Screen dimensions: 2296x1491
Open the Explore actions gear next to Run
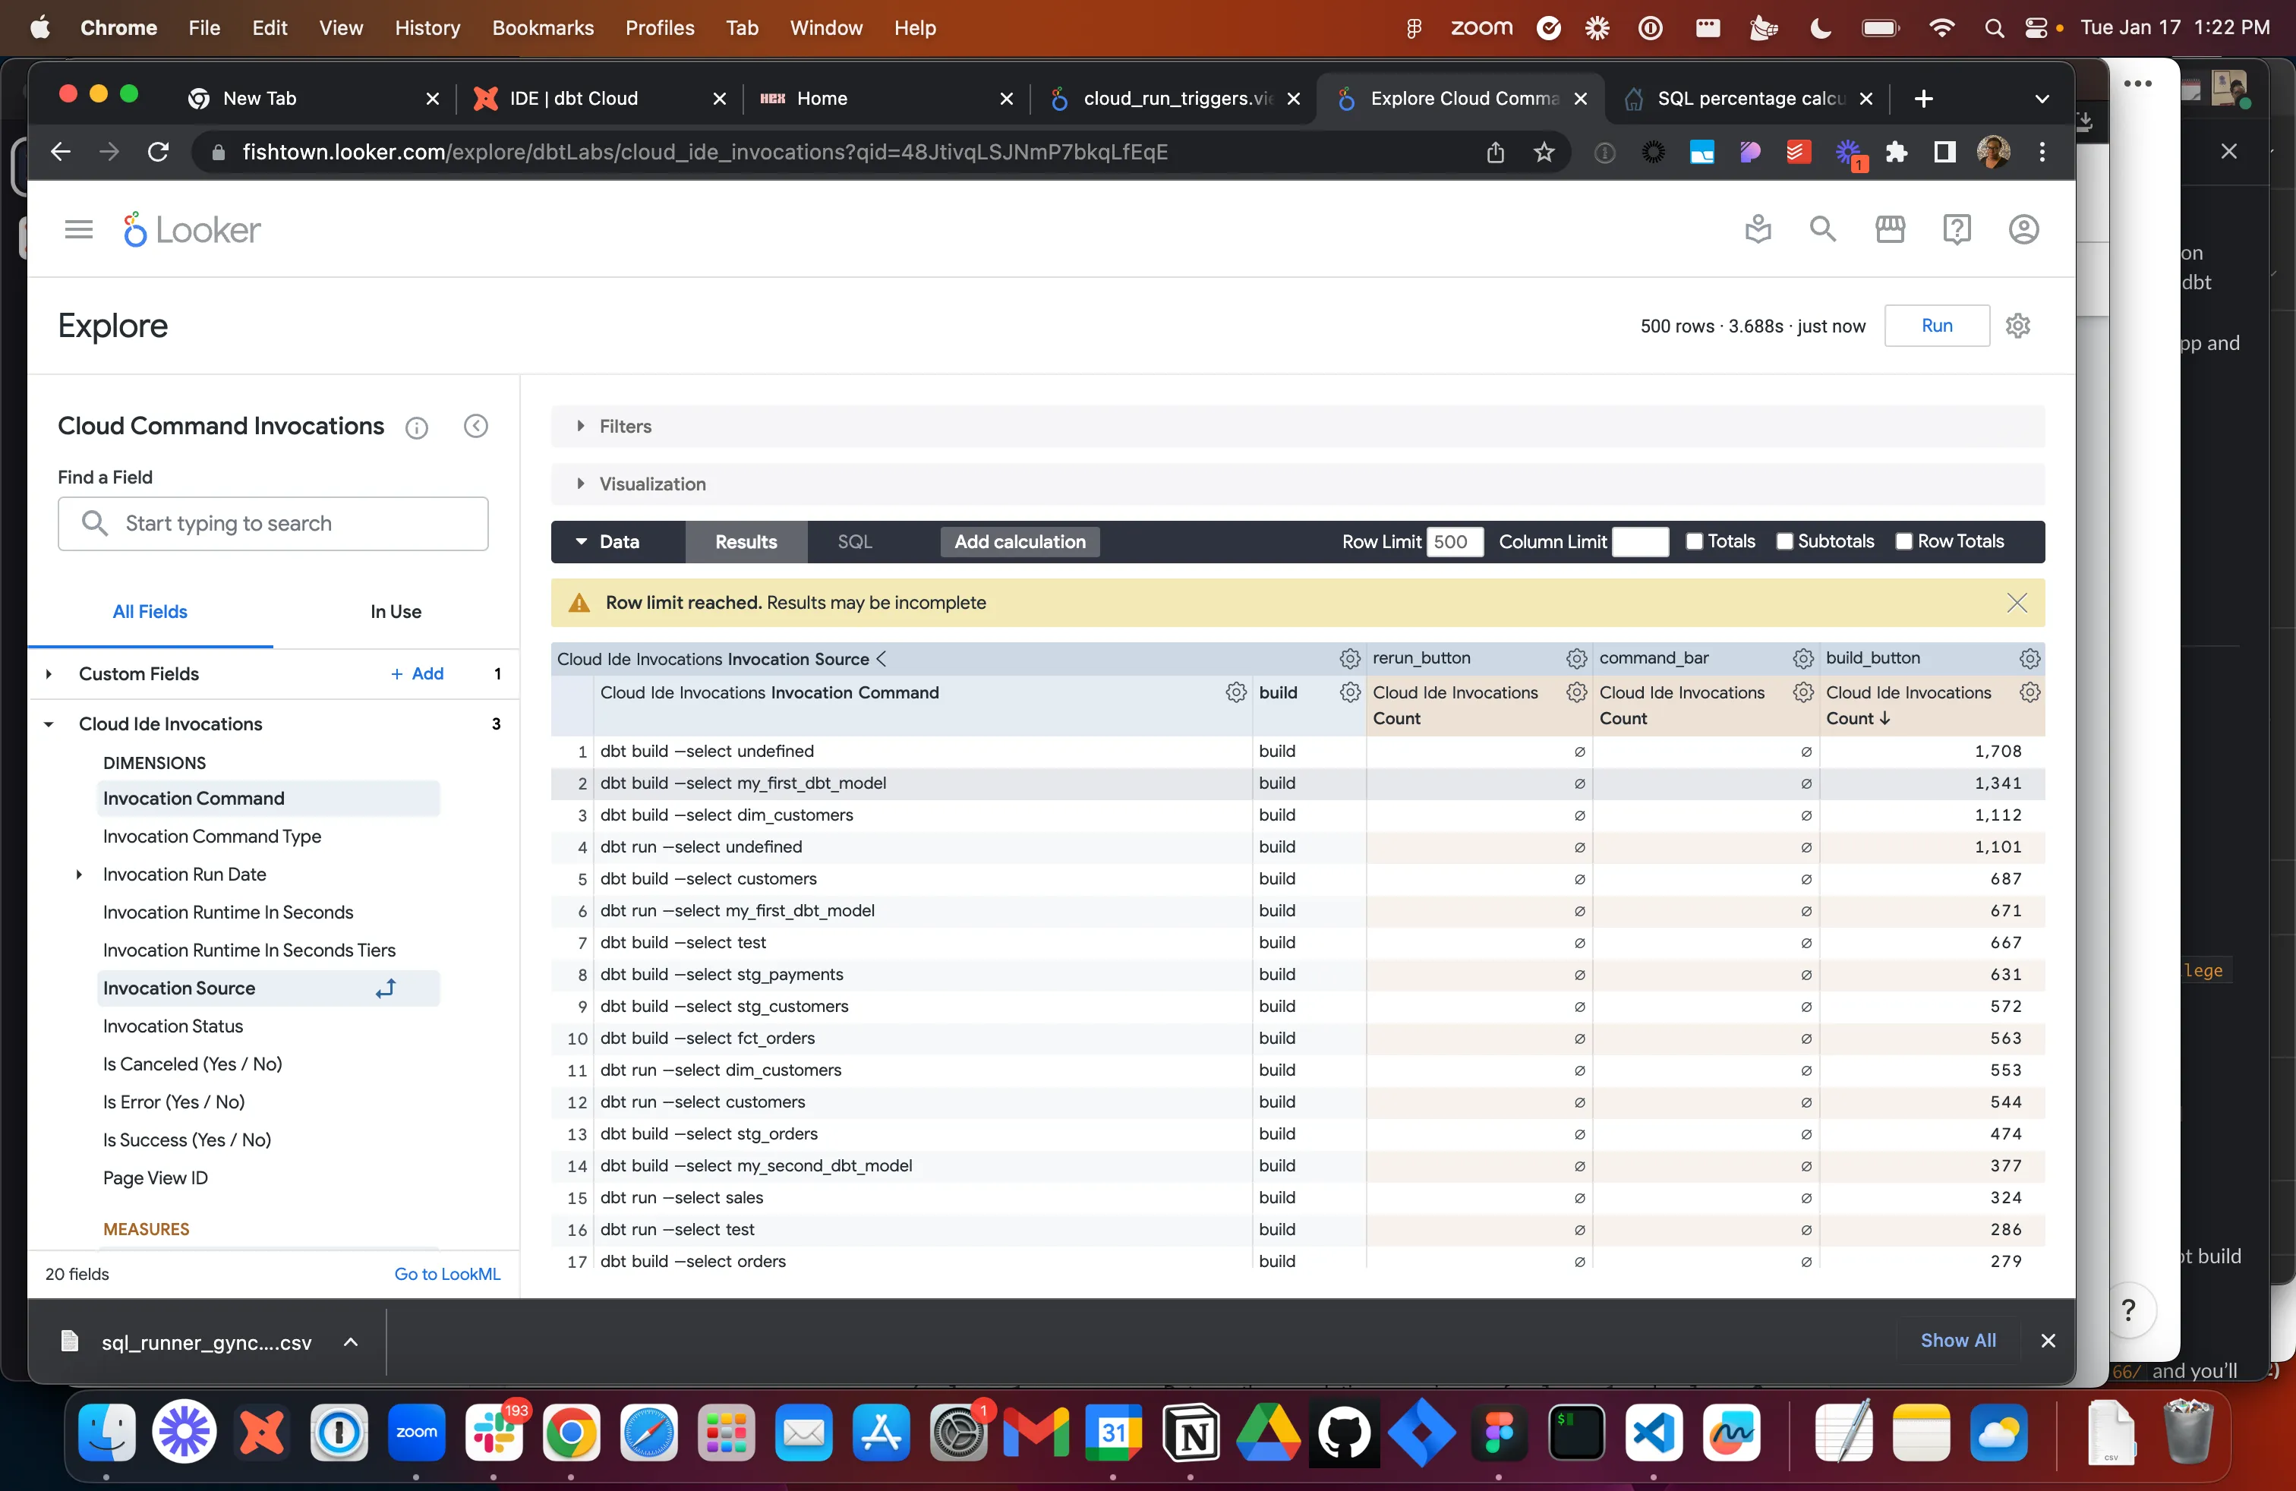2017,326
